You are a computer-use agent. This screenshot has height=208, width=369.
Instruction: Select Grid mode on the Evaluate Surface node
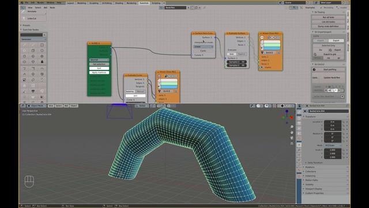click(231, 54)
